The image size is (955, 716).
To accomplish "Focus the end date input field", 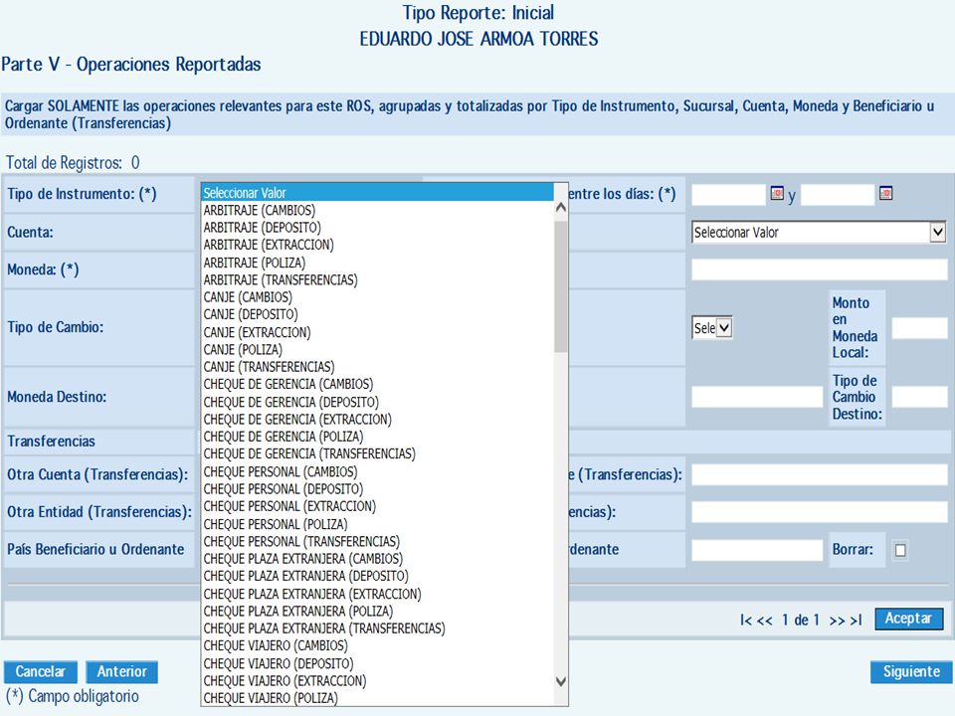I will pyautogui.click(x=838, y=195).
